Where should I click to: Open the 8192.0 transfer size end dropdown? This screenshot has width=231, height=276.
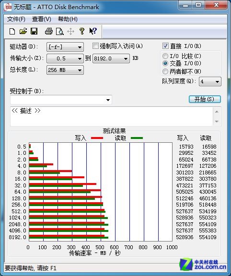(x=111, y=58)
